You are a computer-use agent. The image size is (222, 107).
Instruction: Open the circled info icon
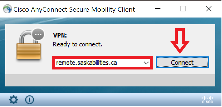point(30,100)
